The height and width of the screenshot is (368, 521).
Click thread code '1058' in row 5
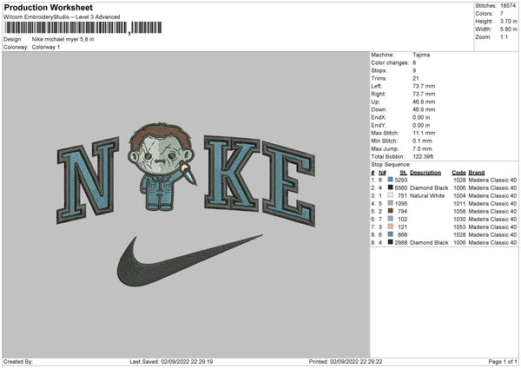(x=459, y=211)
